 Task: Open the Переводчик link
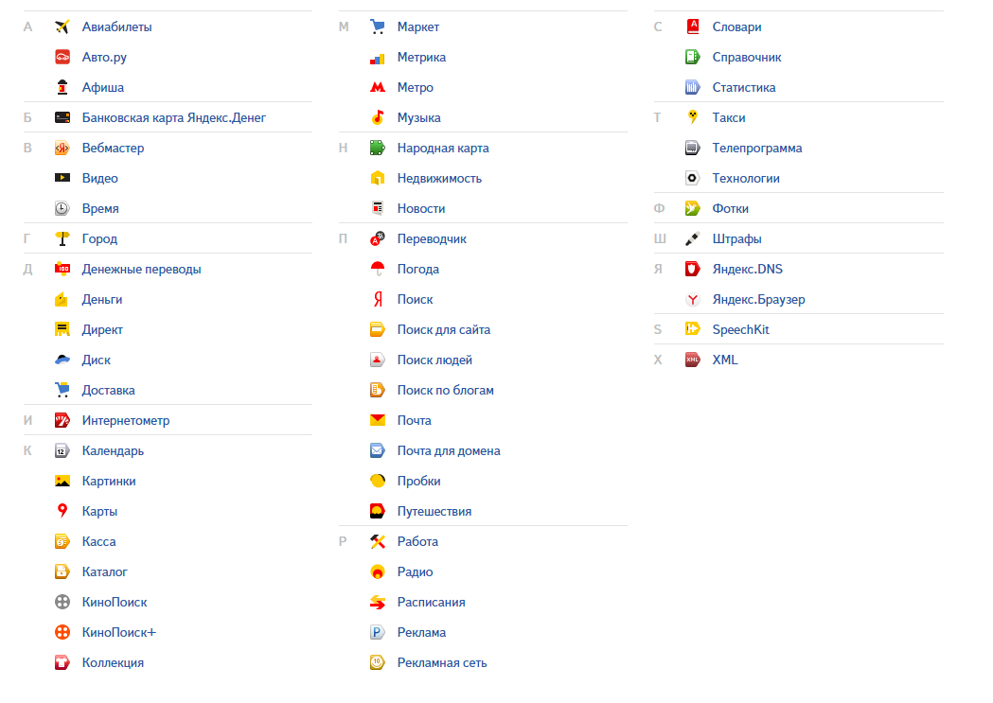point(432,238)
